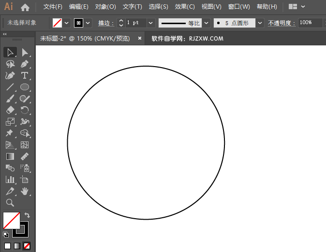This screenshot has height=252, width=326.
Task: Open the 不透明度 opacity panel link
Action: tap(282, 23)
